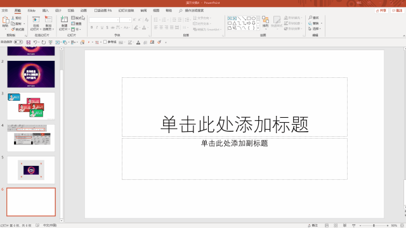Click the title placeholder 单击此处添加标题

(235, 107)
